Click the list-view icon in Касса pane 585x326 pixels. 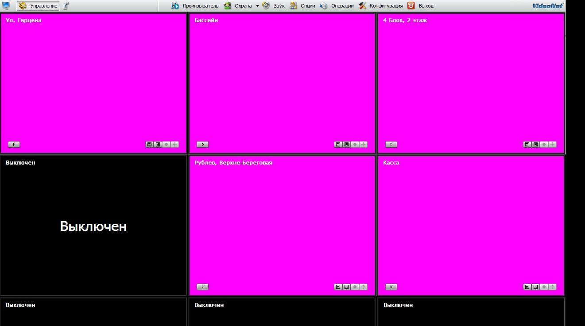[x=535, y=287]
